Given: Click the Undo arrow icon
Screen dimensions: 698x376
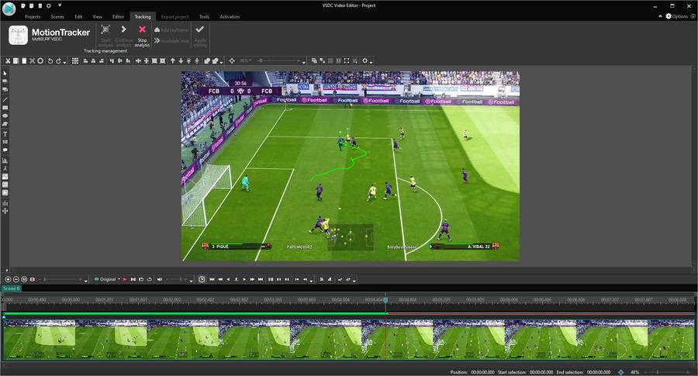Looking at the screenshot, I should point(50,61).
